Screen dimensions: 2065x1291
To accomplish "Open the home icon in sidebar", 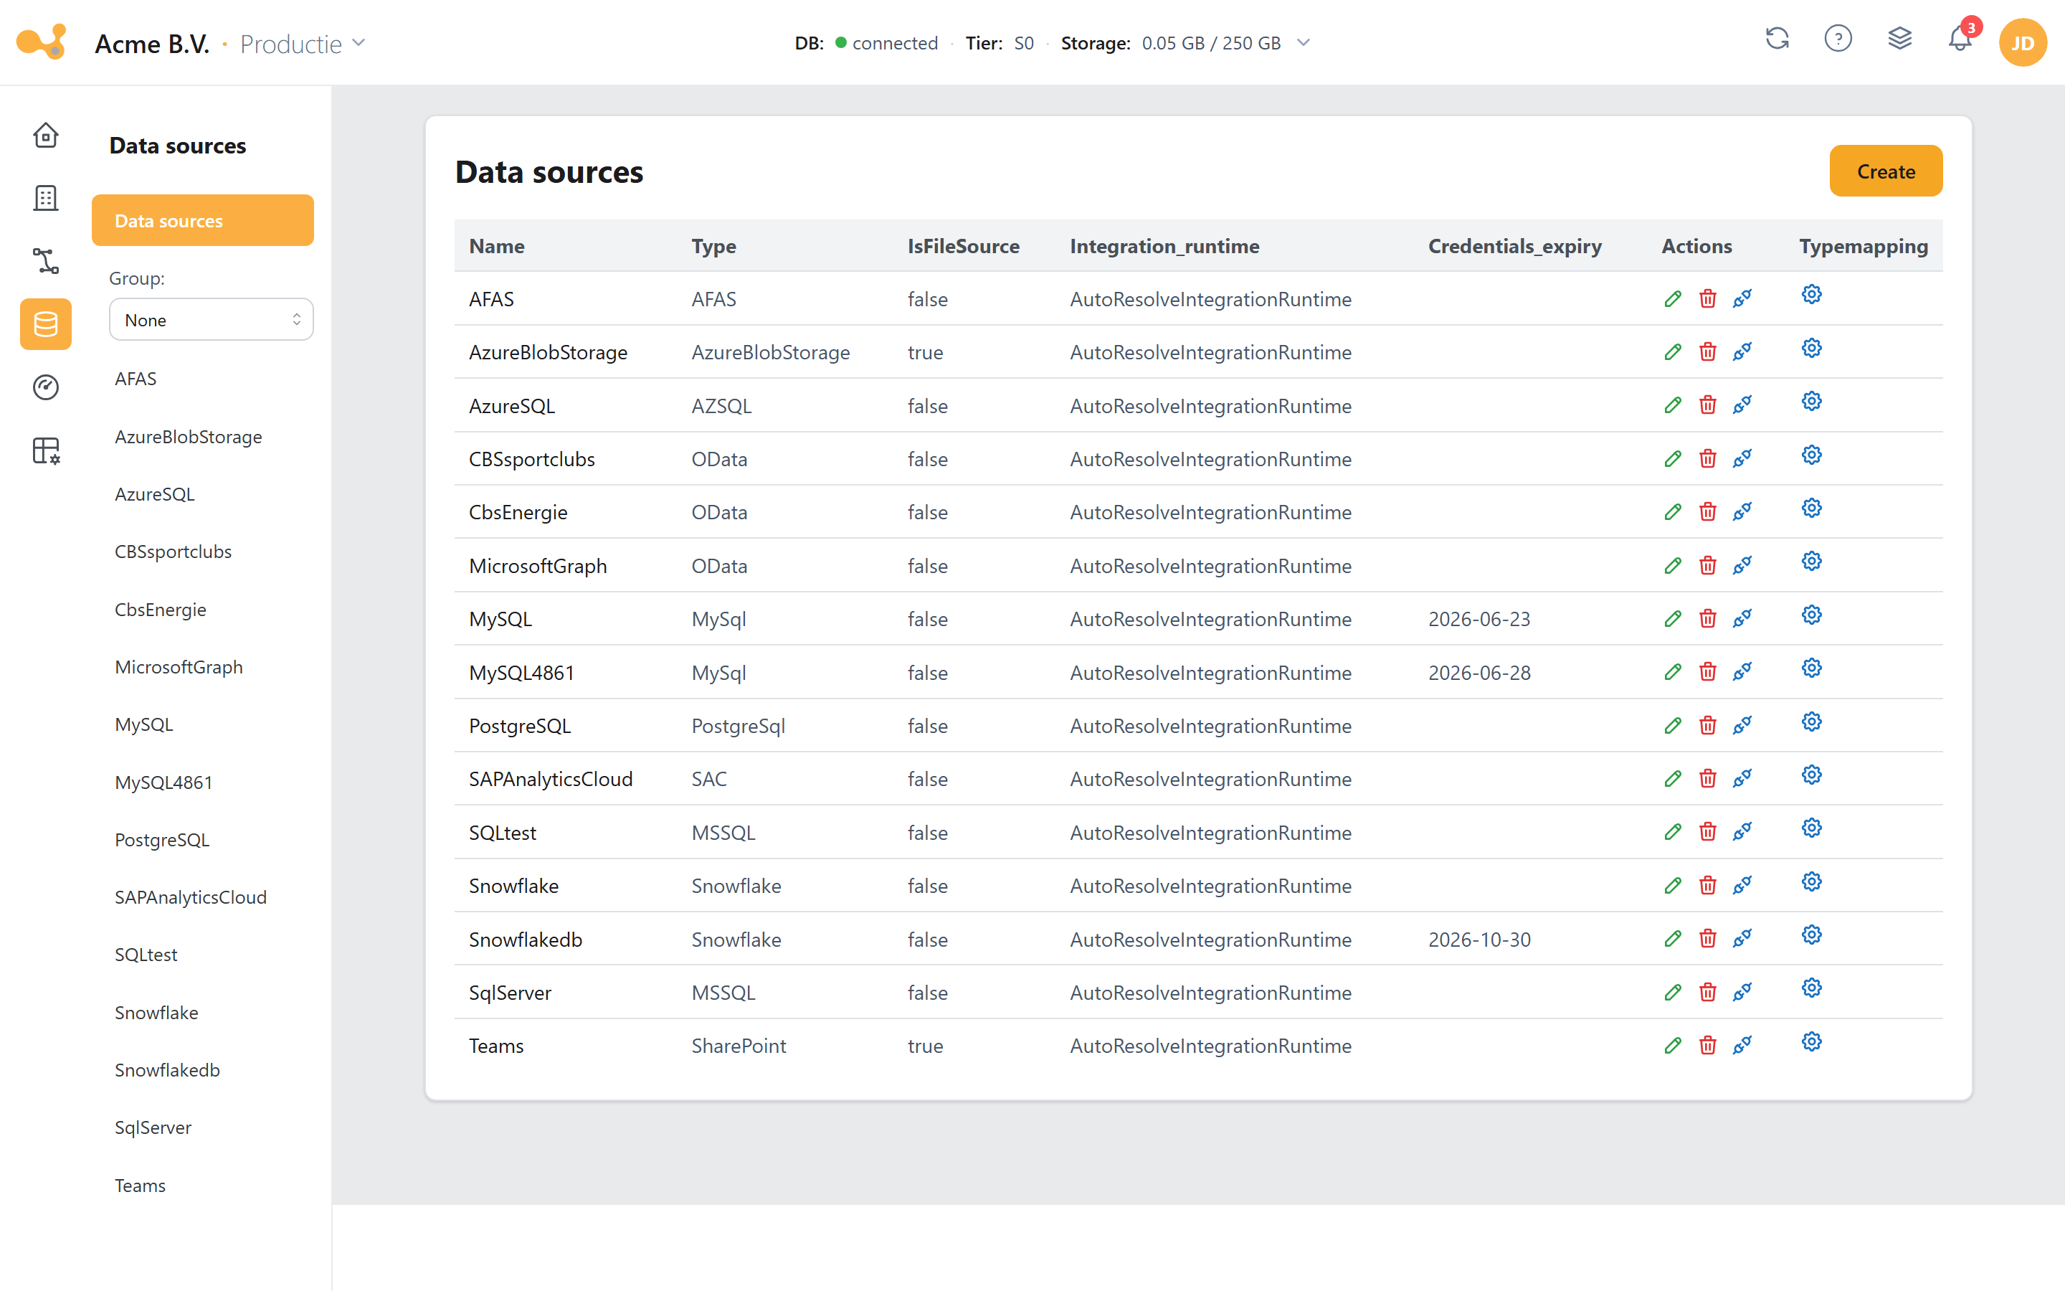I will [x=45, y=135].
